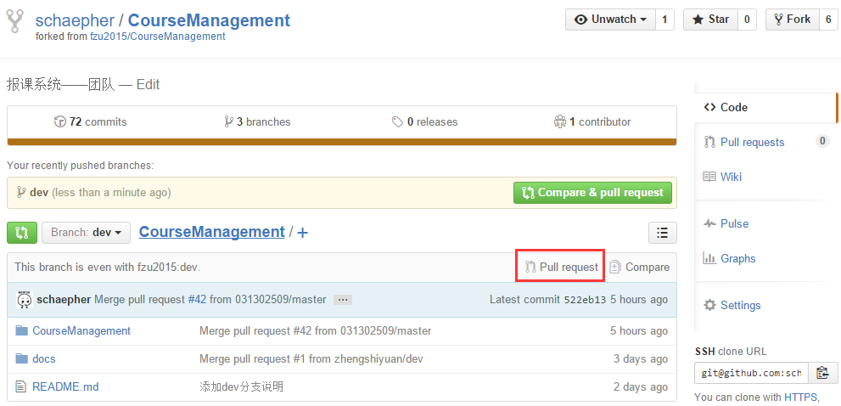
Task: Open the Branch: dev dropdown
Action: click(x=86, y=233)
